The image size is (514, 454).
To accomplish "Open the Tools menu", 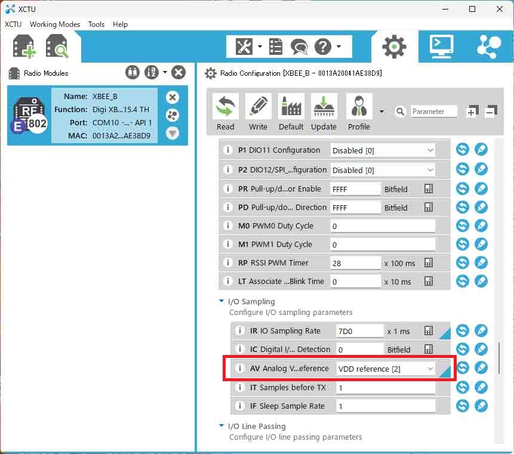I will [96, 24].
